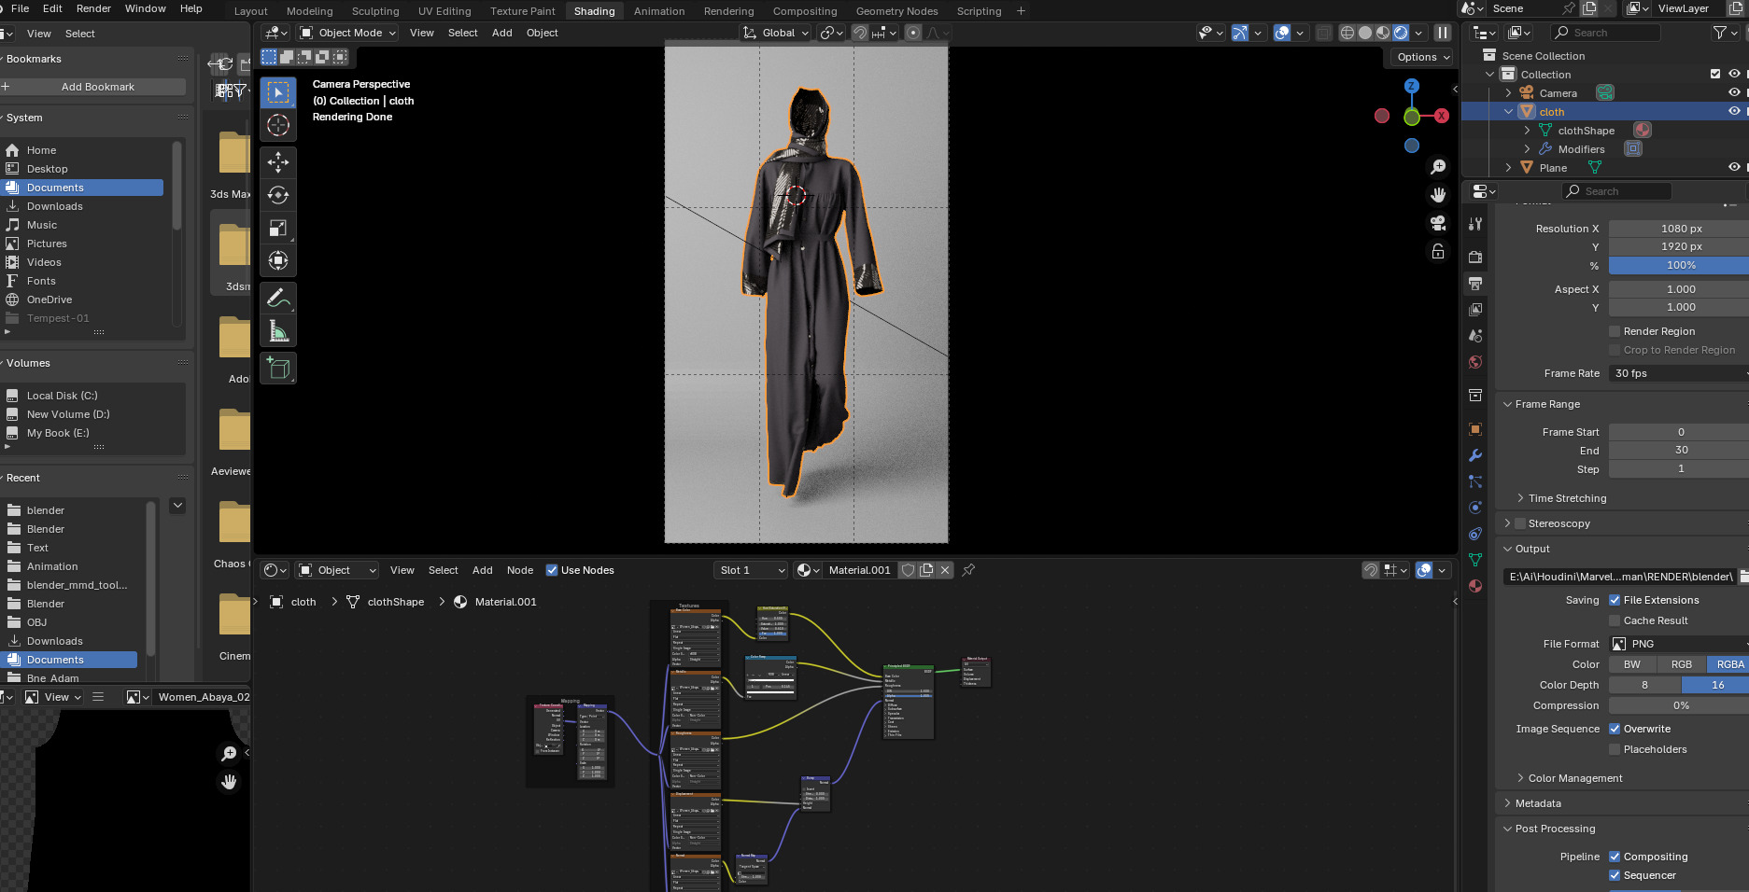This screenshot has height=892, width=1749.
Task: Enable the Render Region checkbox
Action: [x=1615, y=331]
